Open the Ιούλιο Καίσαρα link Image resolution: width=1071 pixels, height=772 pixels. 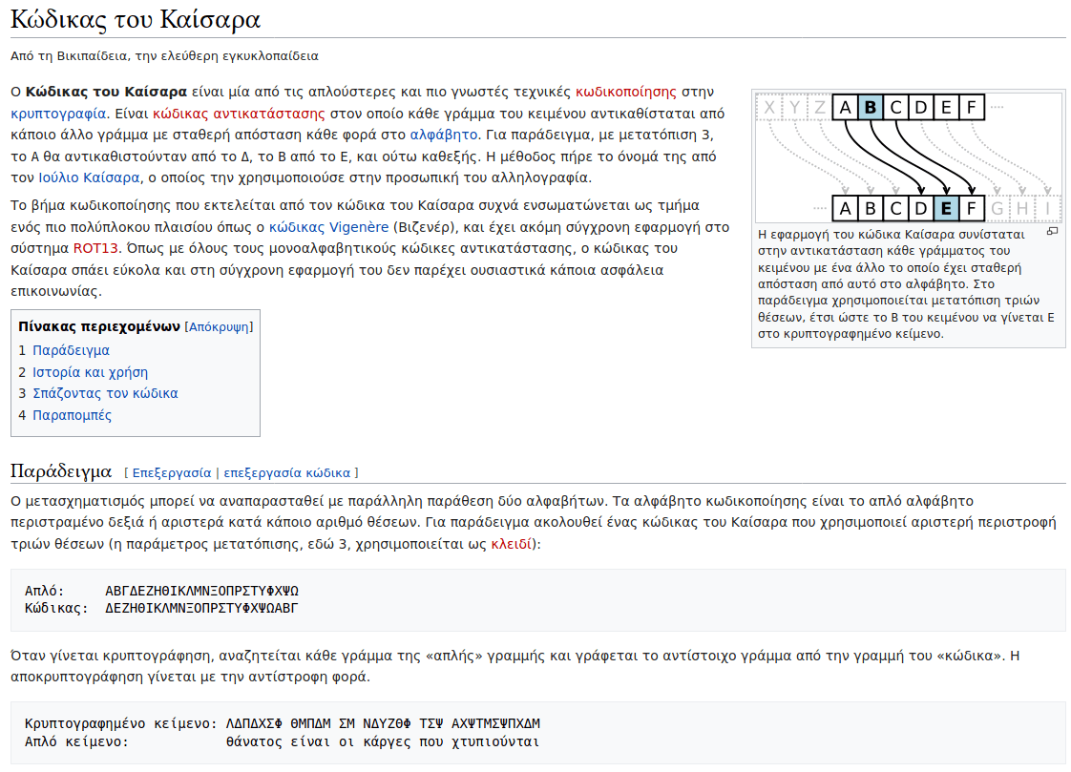89,178
